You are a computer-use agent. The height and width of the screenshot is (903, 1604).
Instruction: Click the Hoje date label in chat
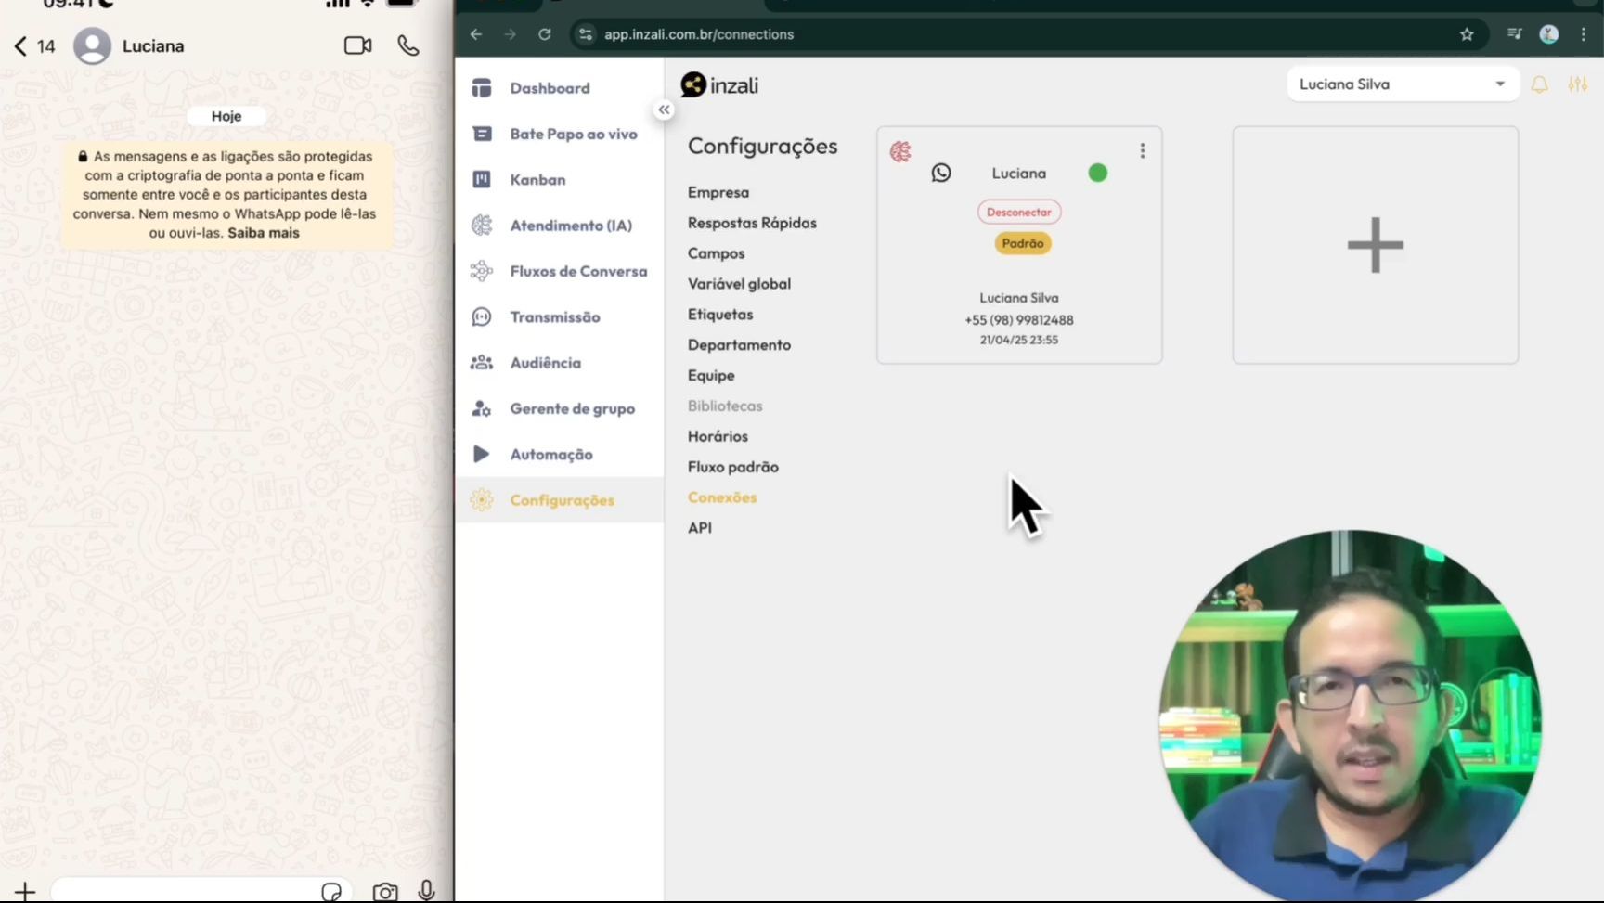(x=226, y=116)
